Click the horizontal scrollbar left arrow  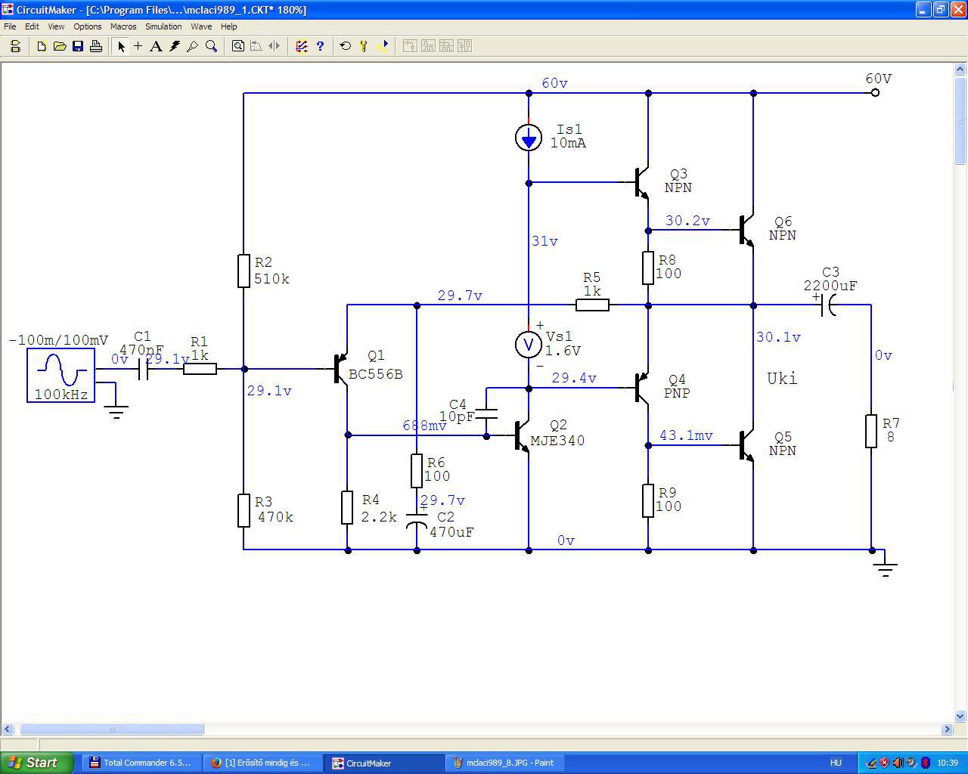coord(8,729)
